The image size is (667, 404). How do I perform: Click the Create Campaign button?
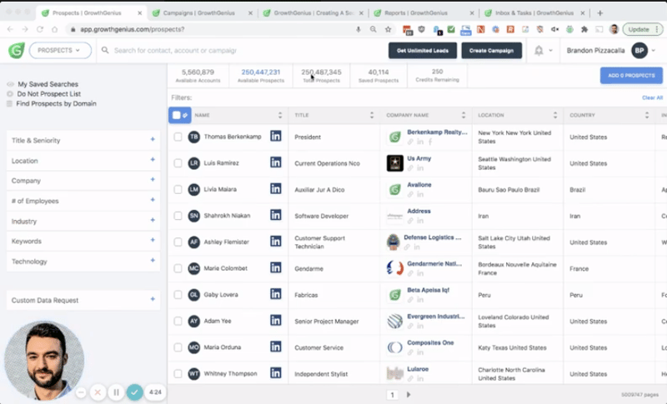click(x=491, y=51)
